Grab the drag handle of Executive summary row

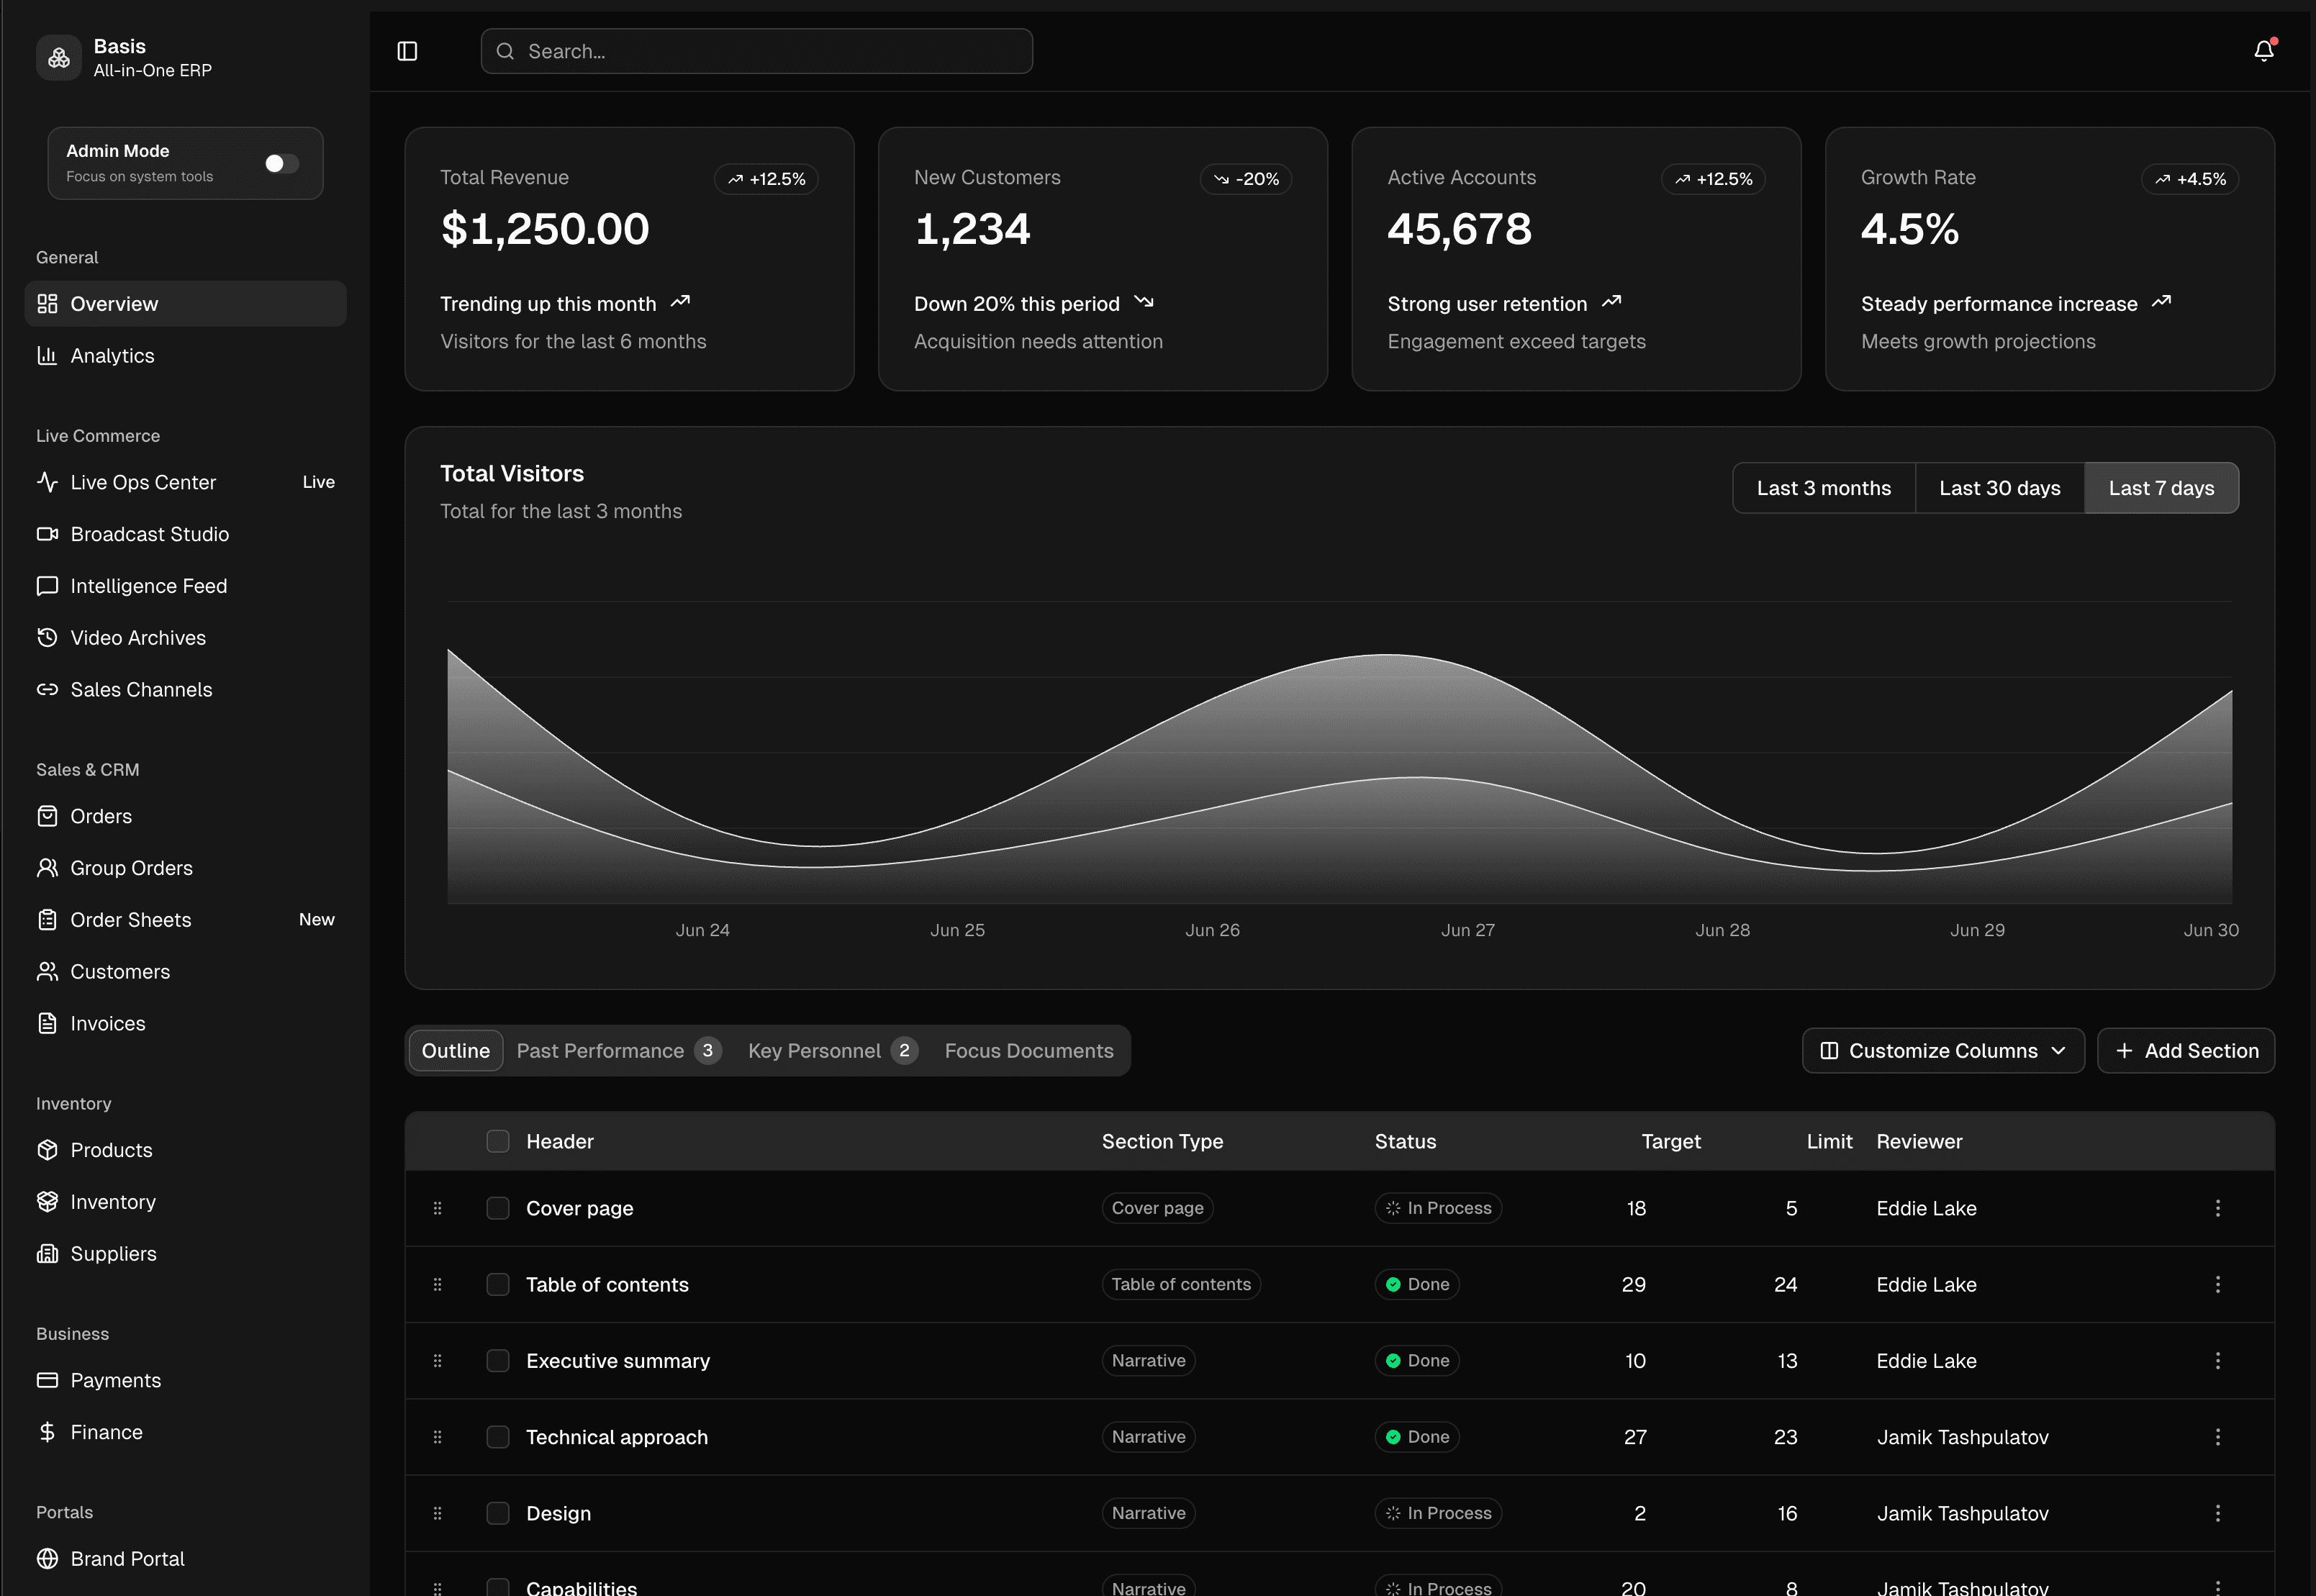(437, 1361)
